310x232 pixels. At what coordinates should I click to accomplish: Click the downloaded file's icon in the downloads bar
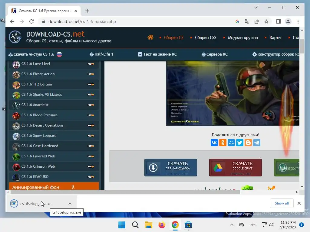pos(14,203)
